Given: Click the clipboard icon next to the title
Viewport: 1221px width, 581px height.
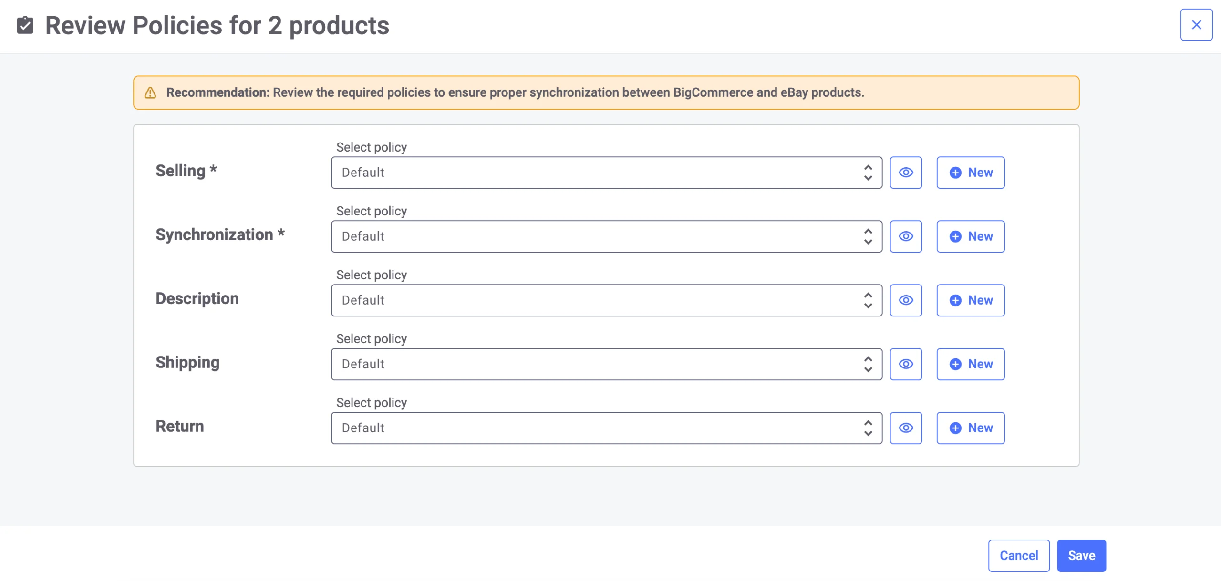Looking at the screenshot, I should click(x=25, y=25).
